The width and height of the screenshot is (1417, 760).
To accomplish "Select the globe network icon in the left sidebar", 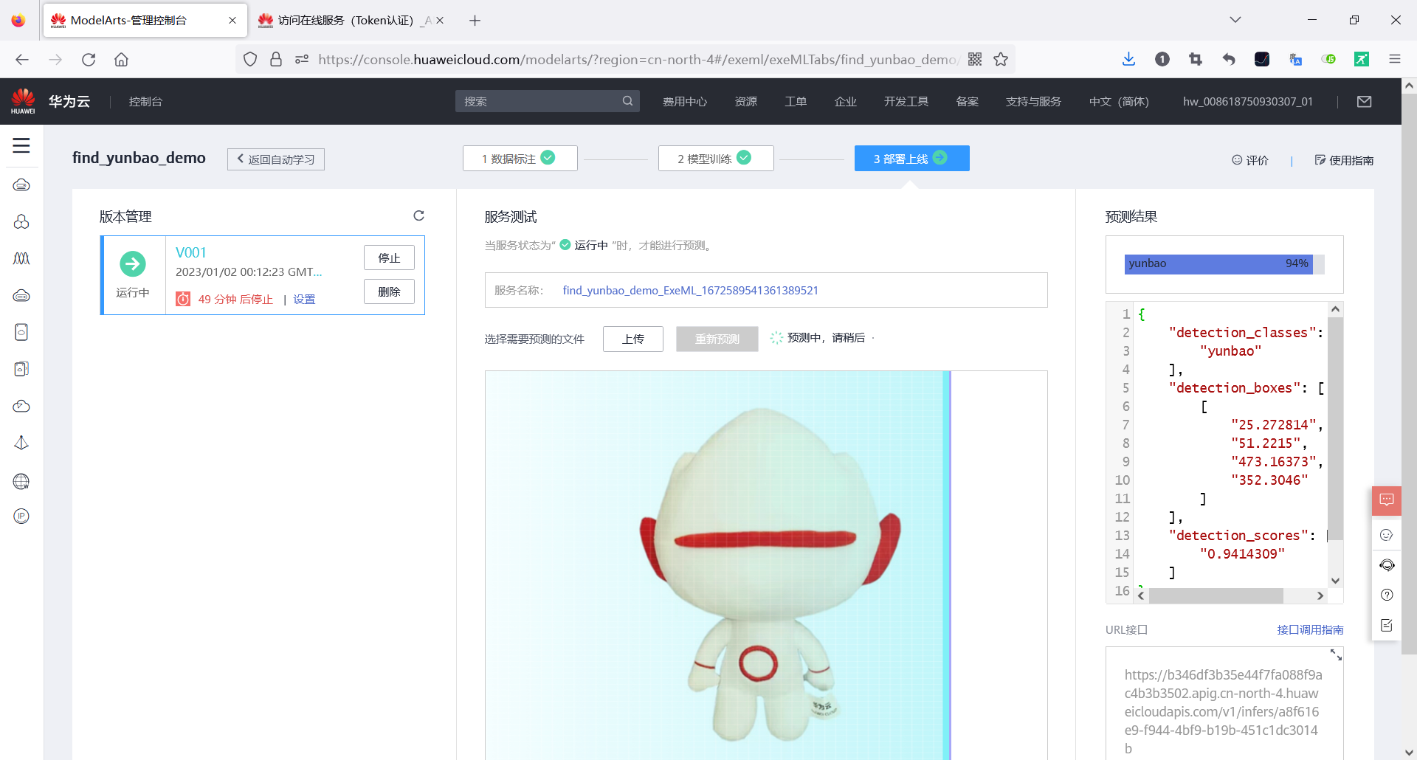I will 21,481.
